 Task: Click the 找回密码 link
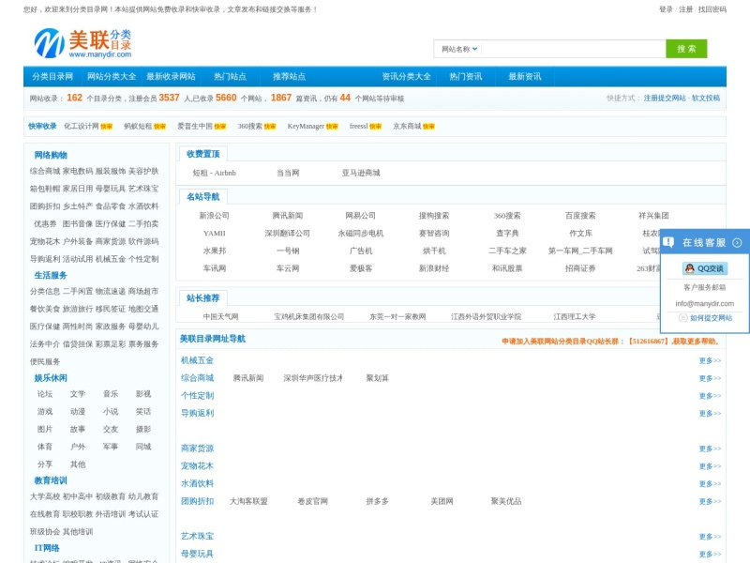click(x=712, y=9)
